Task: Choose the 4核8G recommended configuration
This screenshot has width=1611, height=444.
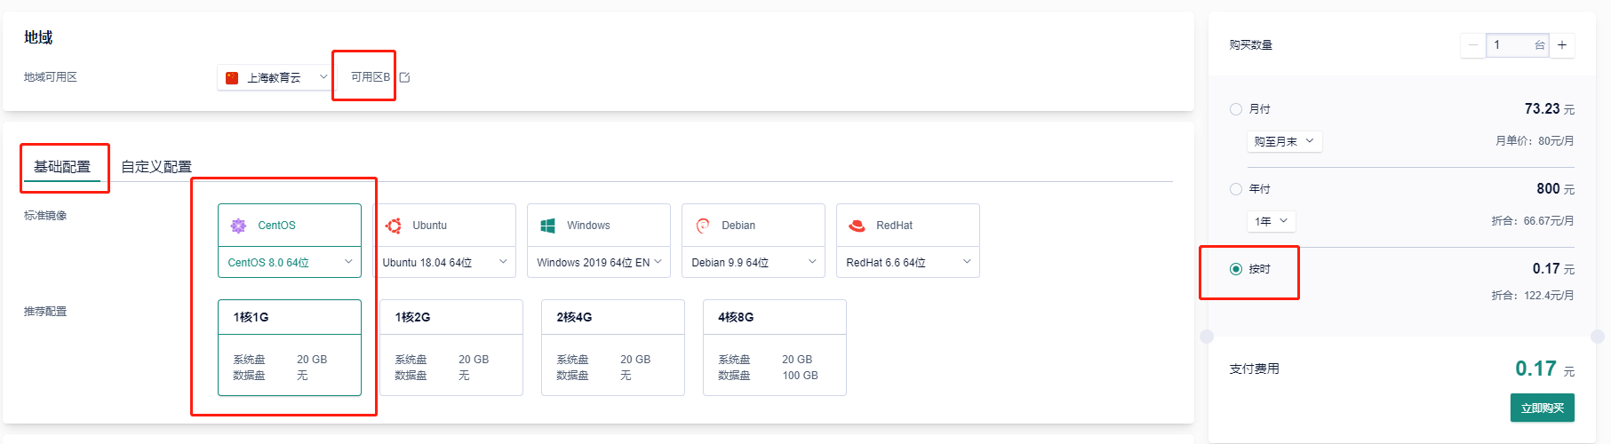Action: point(774,347)
